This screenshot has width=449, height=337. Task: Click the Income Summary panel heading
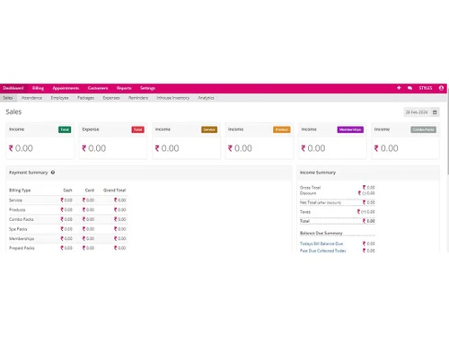(x=318, y=173)
